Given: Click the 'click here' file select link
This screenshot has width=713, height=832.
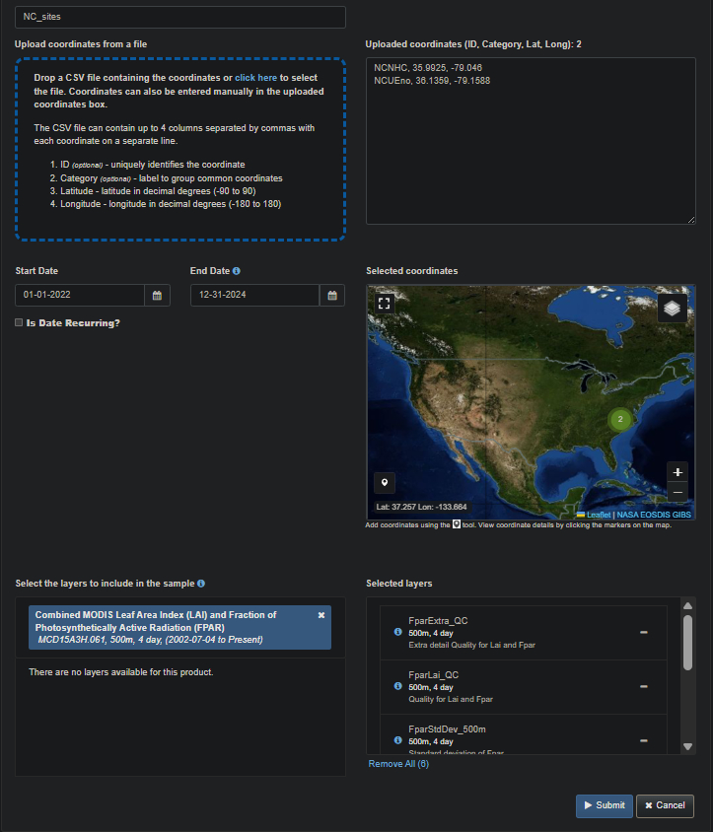Looking at the screenshot, I should (x=255, y=77).
